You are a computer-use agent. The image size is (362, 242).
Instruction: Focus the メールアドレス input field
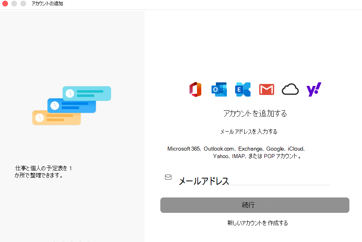254,181
